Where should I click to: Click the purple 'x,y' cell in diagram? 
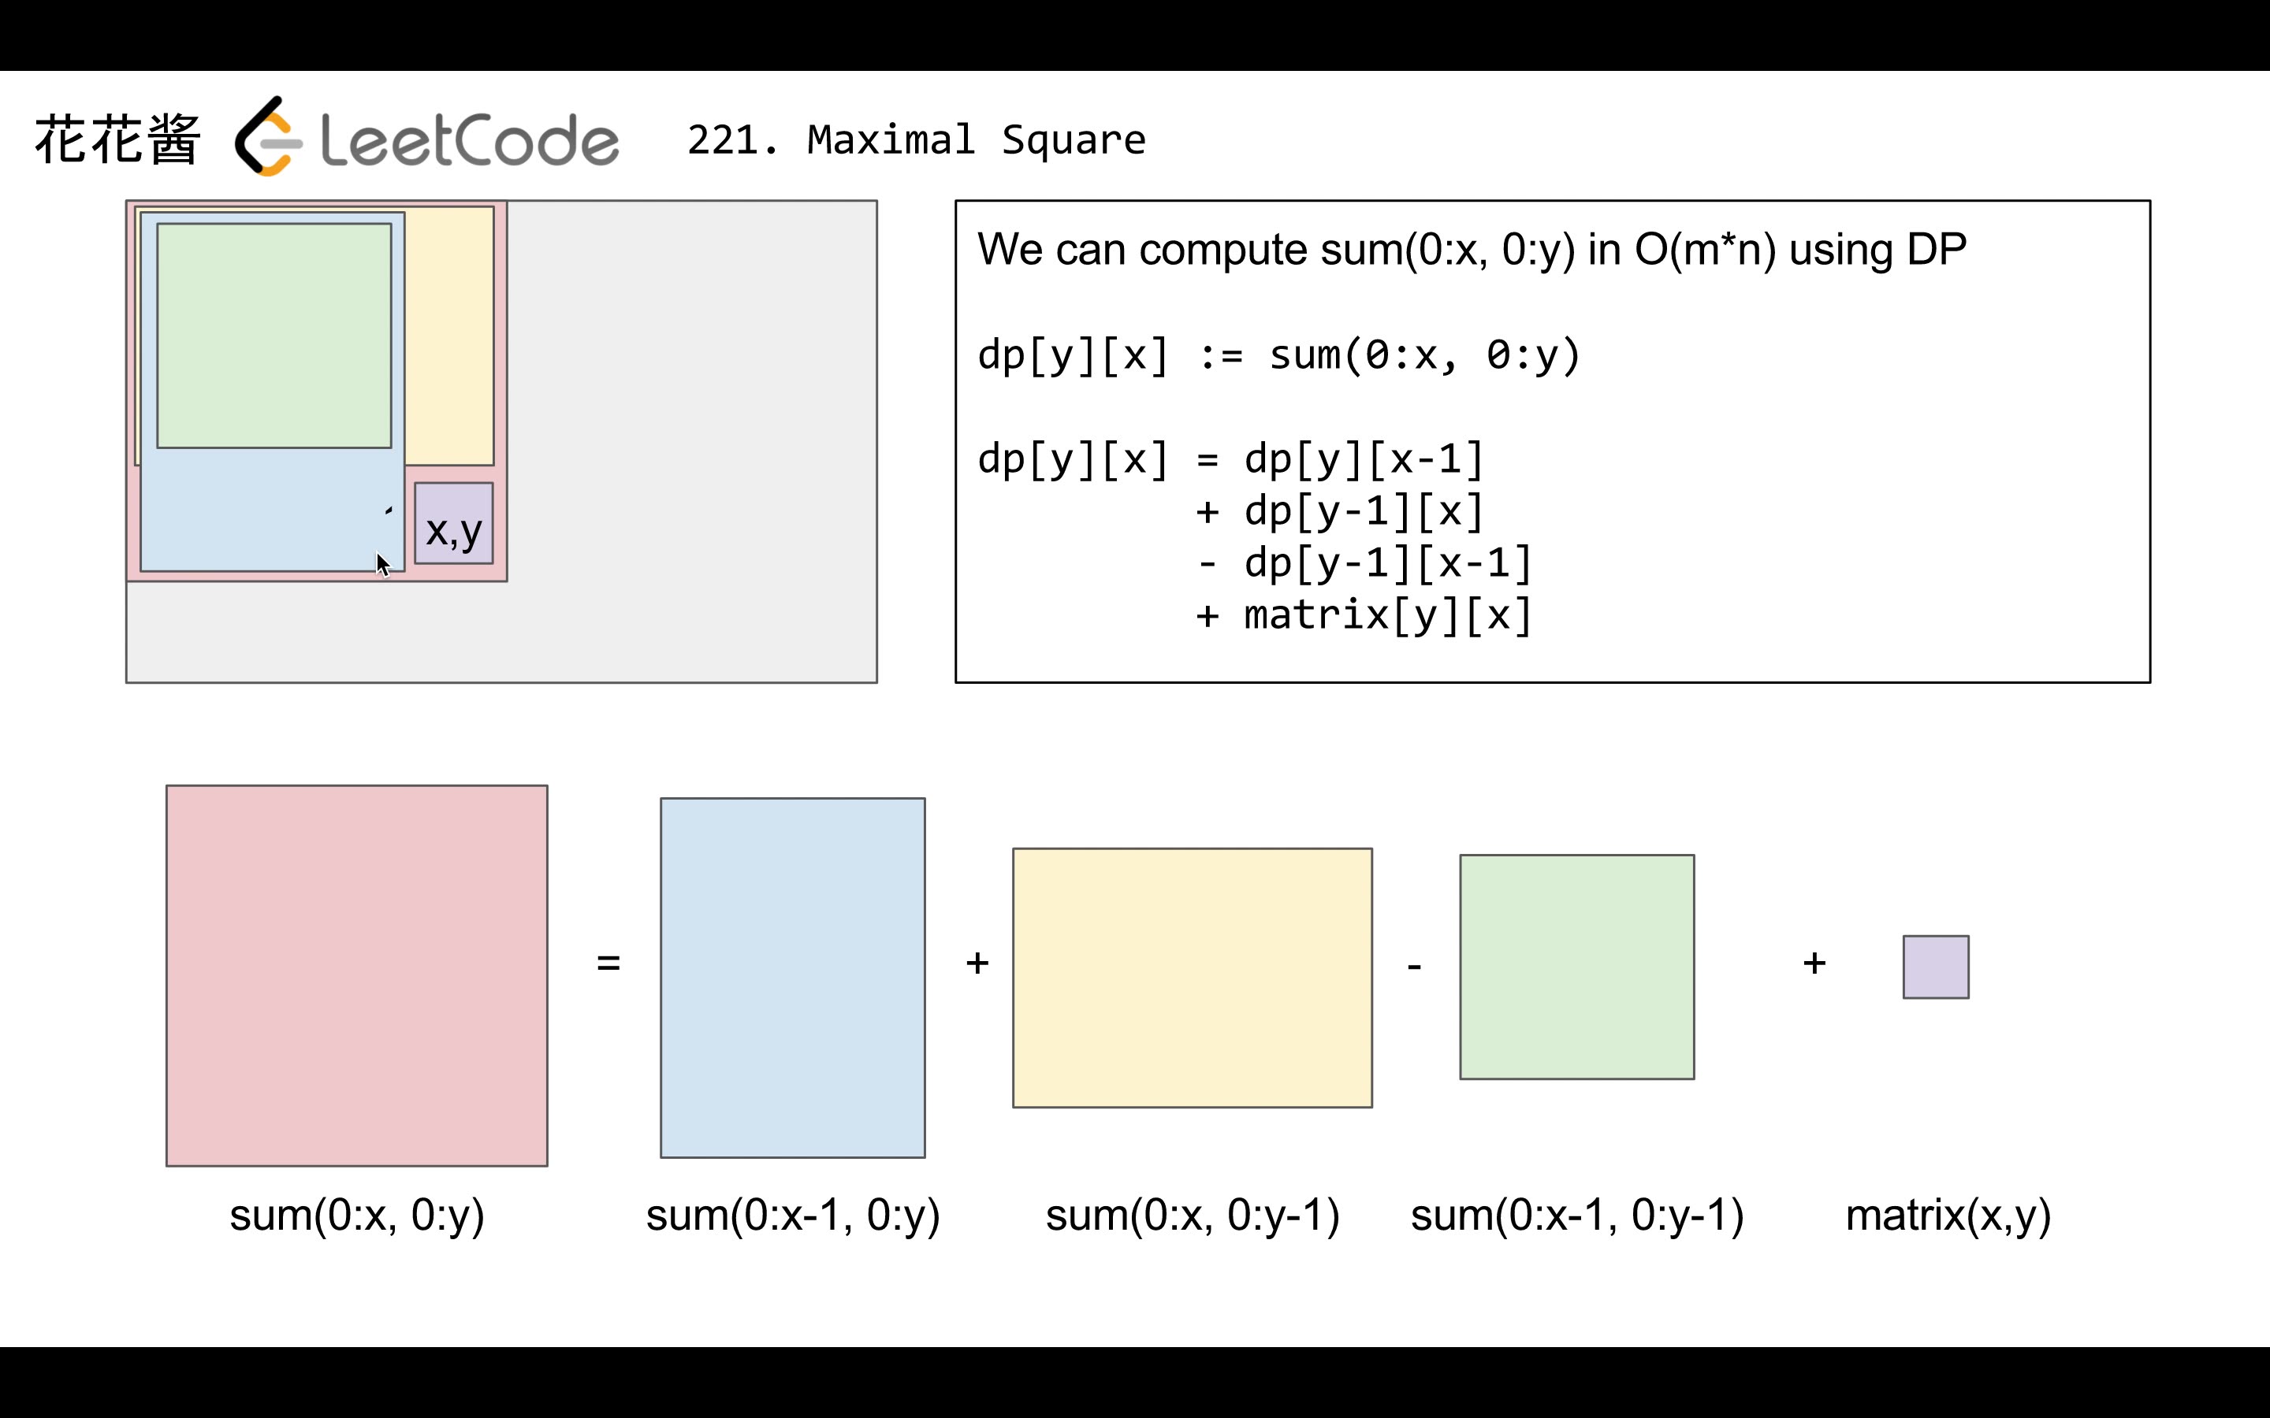click(454, 523)
